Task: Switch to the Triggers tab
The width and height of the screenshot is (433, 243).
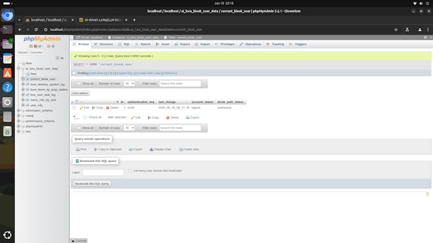Action: (298, 44)
